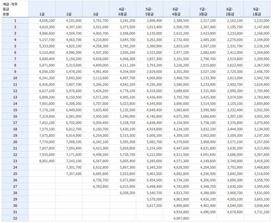
Task: Click the row header for 호봉 23
Action: coord(15,161)
